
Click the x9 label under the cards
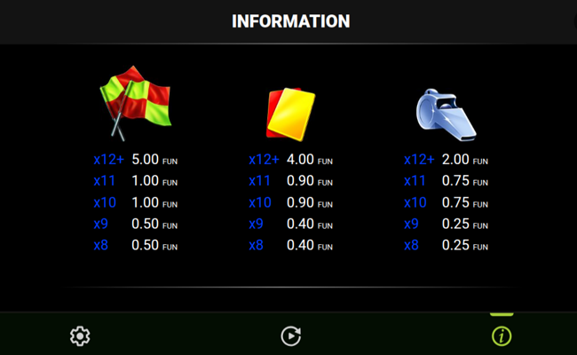pyautogui.click(x=257, y=224)
